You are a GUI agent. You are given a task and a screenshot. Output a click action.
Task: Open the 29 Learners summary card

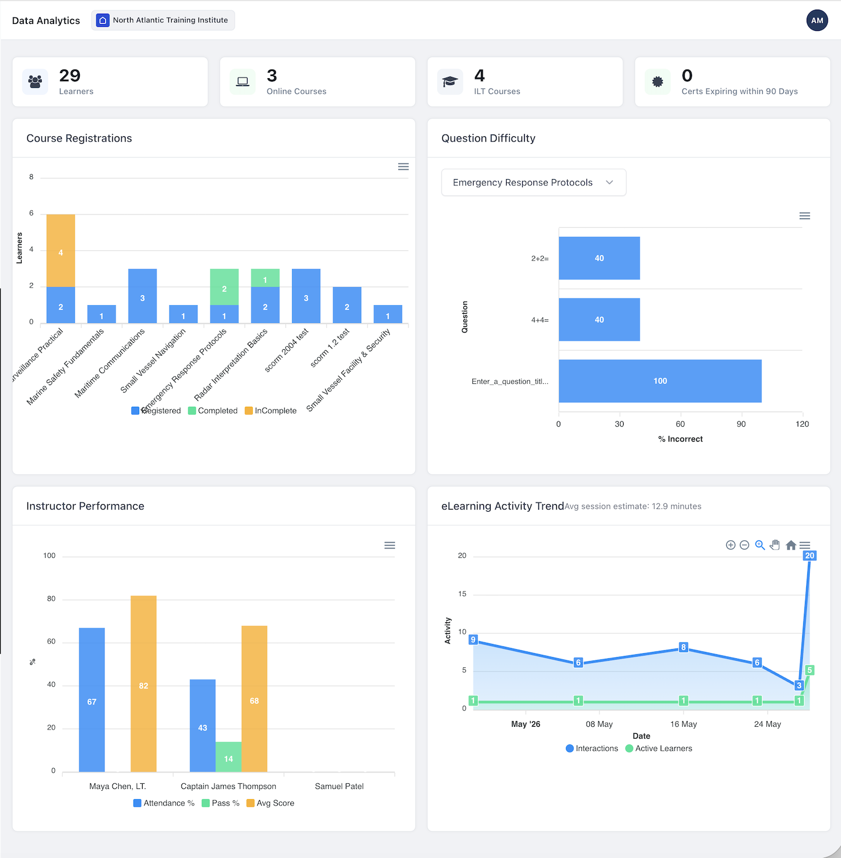pyautogui.click(x=110, y=82)
